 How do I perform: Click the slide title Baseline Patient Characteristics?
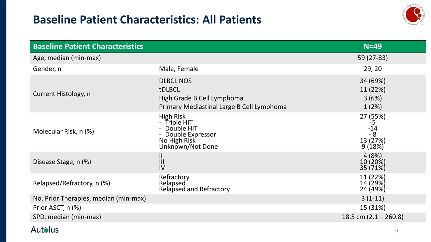click(147, 20)
